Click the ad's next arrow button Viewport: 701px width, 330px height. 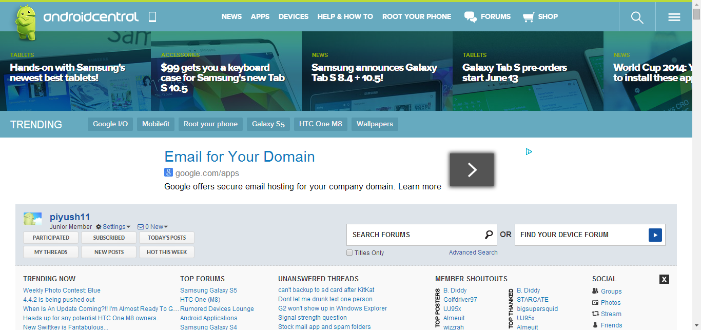tap(472, 170)
